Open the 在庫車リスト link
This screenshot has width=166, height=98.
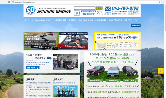pyautogui.click(x=132, y=86)
